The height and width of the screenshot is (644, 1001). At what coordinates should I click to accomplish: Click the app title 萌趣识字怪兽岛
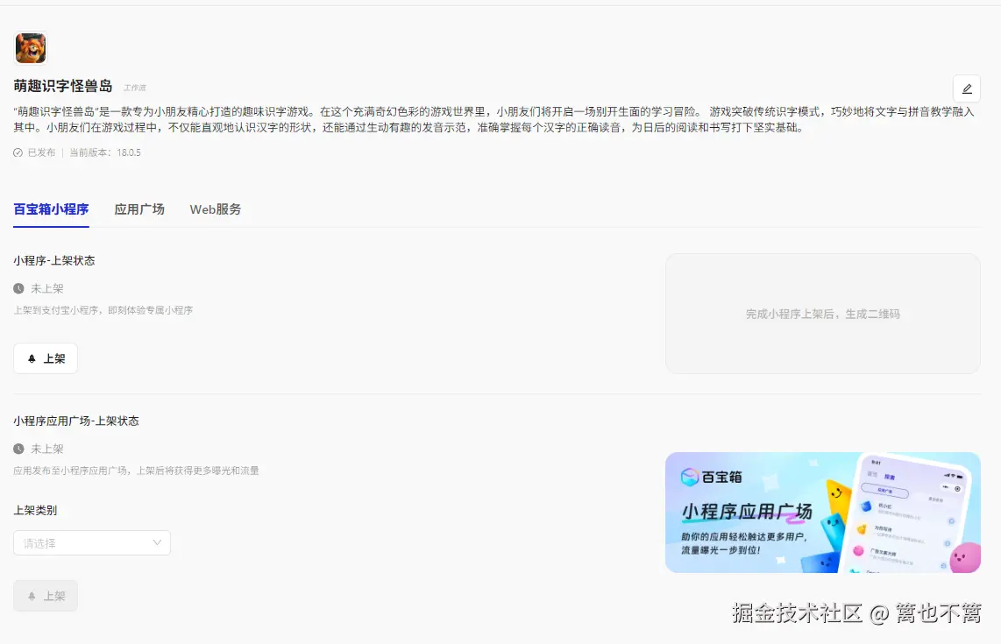tap(63, 87)
